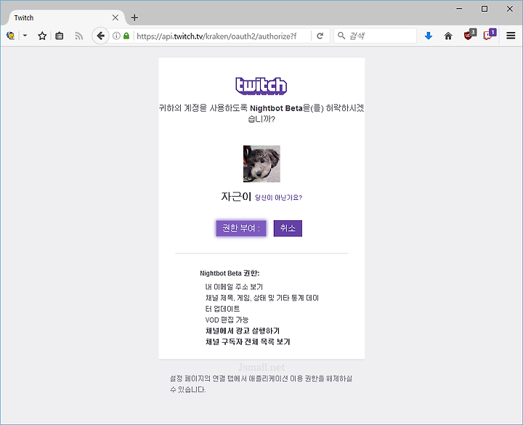Open the bookmarks list icon
The image size is (523, 425).
tap(60, 36)
